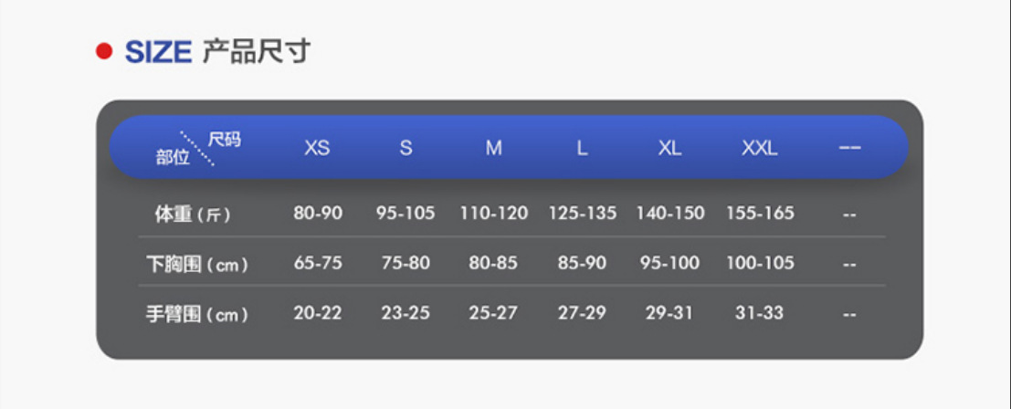Click the XL size header
This screenshot has width=1011, height=409.
tap(669, 148)
